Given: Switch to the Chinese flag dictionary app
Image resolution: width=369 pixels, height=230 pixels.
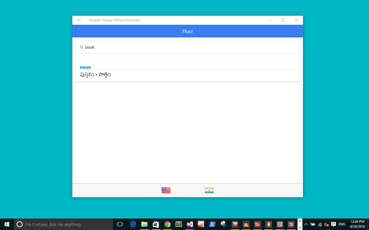Looking at the screenshot, I should (x=257, y=224).
